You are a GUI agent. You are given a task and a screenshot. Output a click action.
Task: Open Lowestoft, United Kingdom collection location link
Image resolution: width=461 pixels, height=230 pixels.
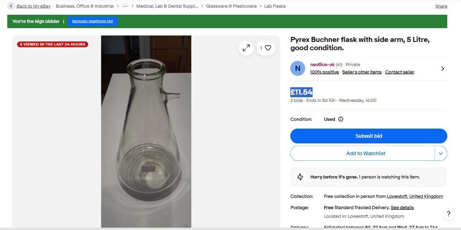[x=415, y=196]
